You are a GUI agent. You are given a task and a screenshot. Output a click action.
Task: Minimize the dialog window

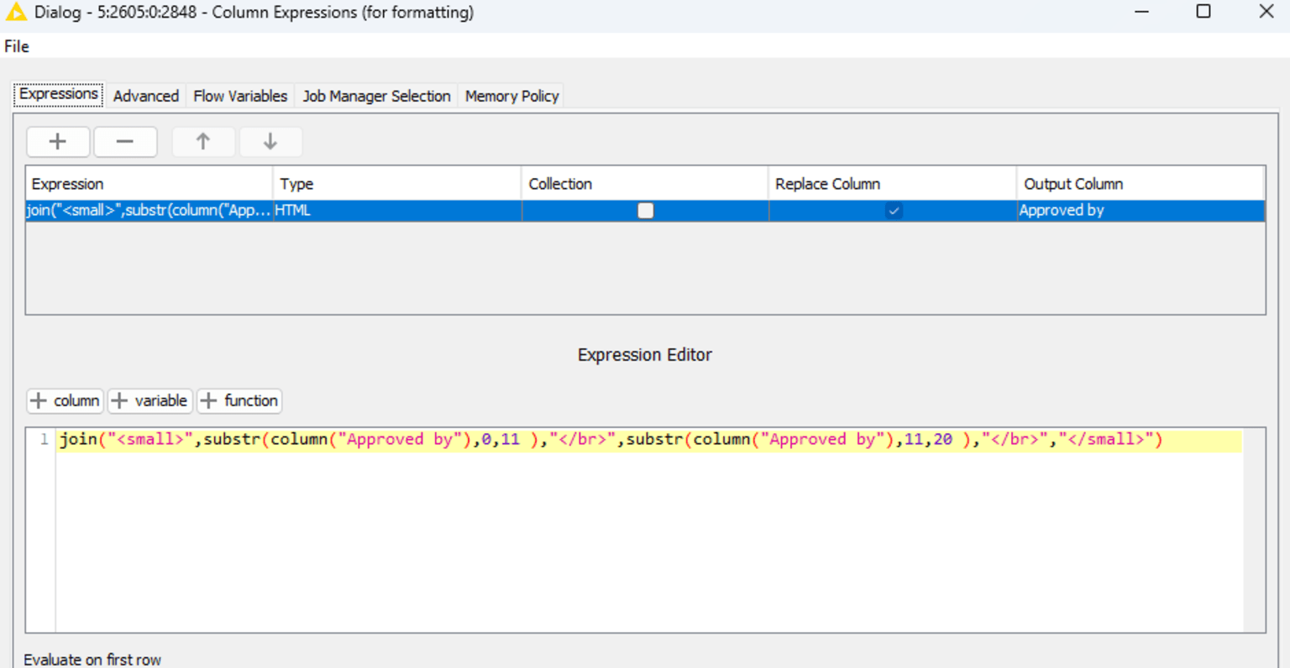tap(1141, 12)
